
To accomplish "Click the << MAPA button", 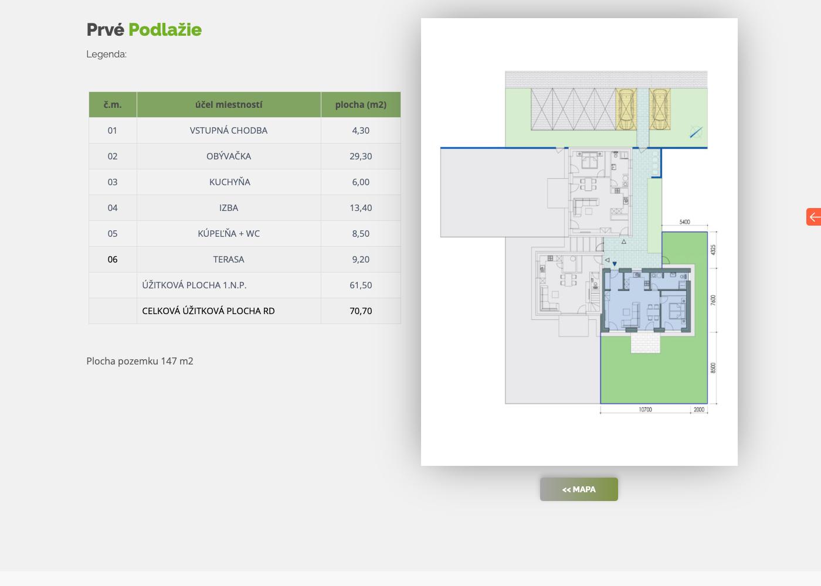I will click(x=579, y=489).
